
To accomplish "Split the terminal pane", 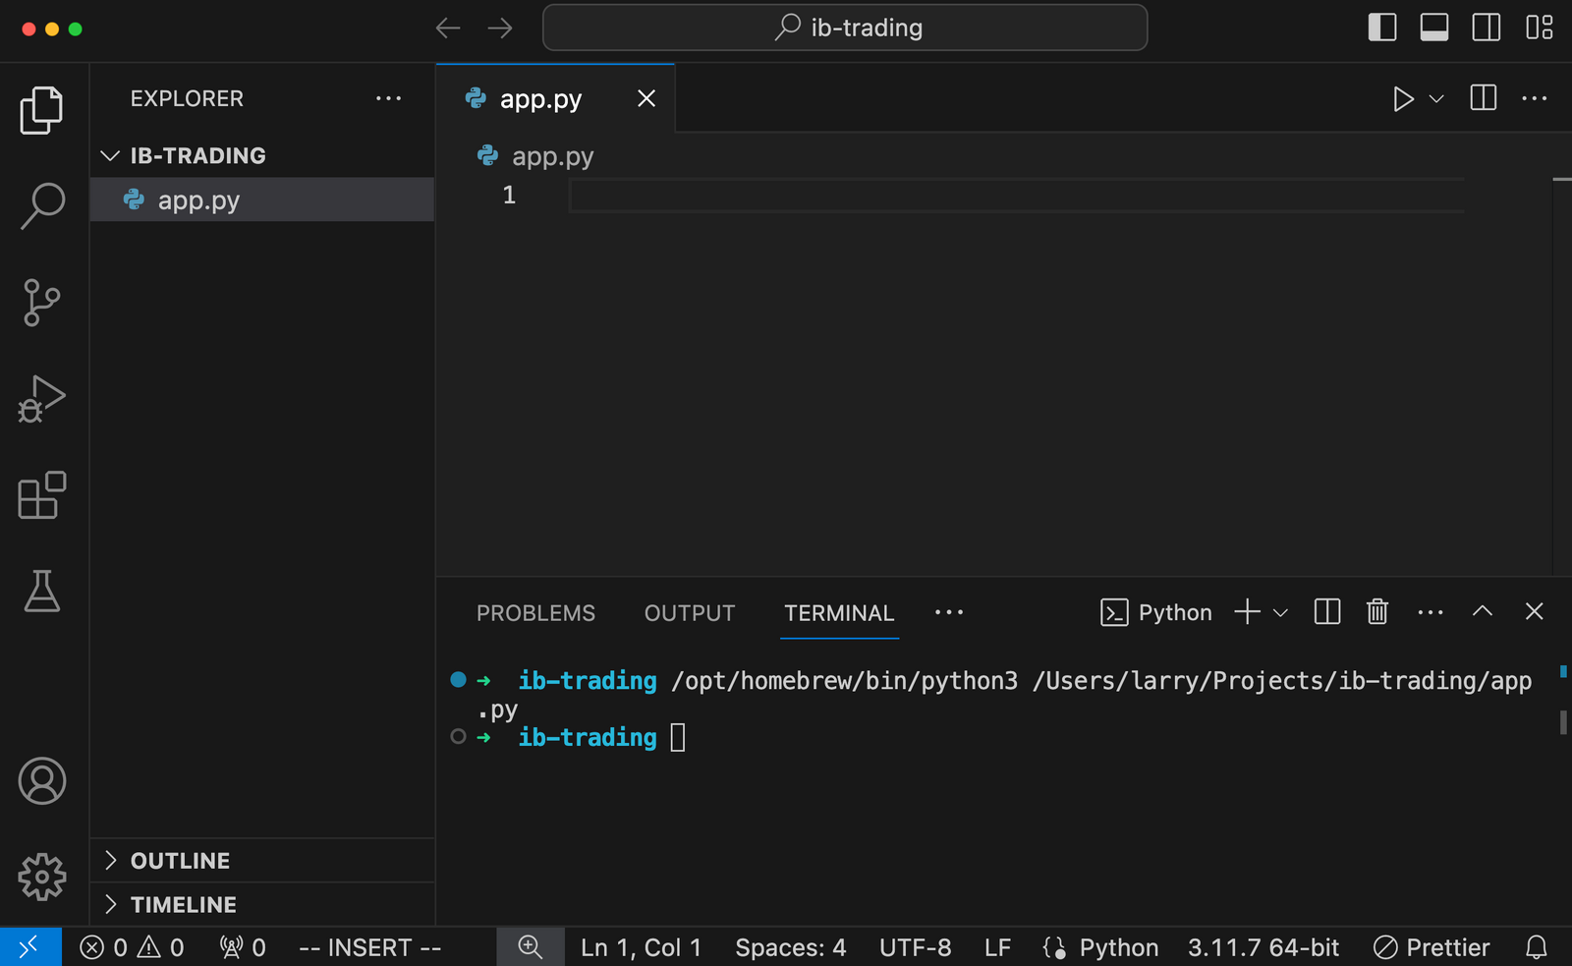I will [1325, 611].
